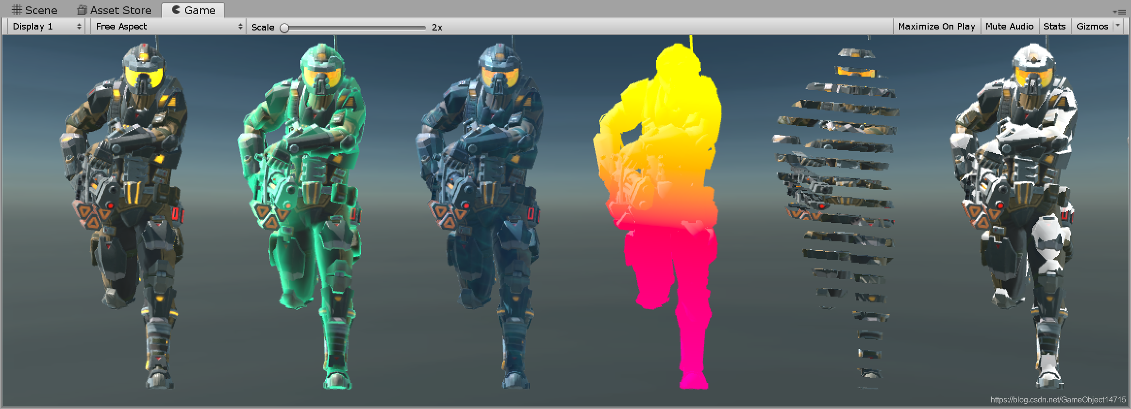Expand the Gizmos dropdown arrow
This screenshot has width=1131, height=409.
1117,26
